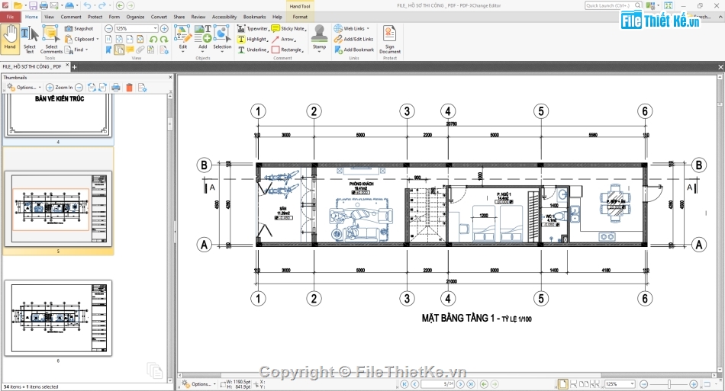725x391 pixels.
Task: Select the Sticky Note tool
Action: click(x=288, y=28)
